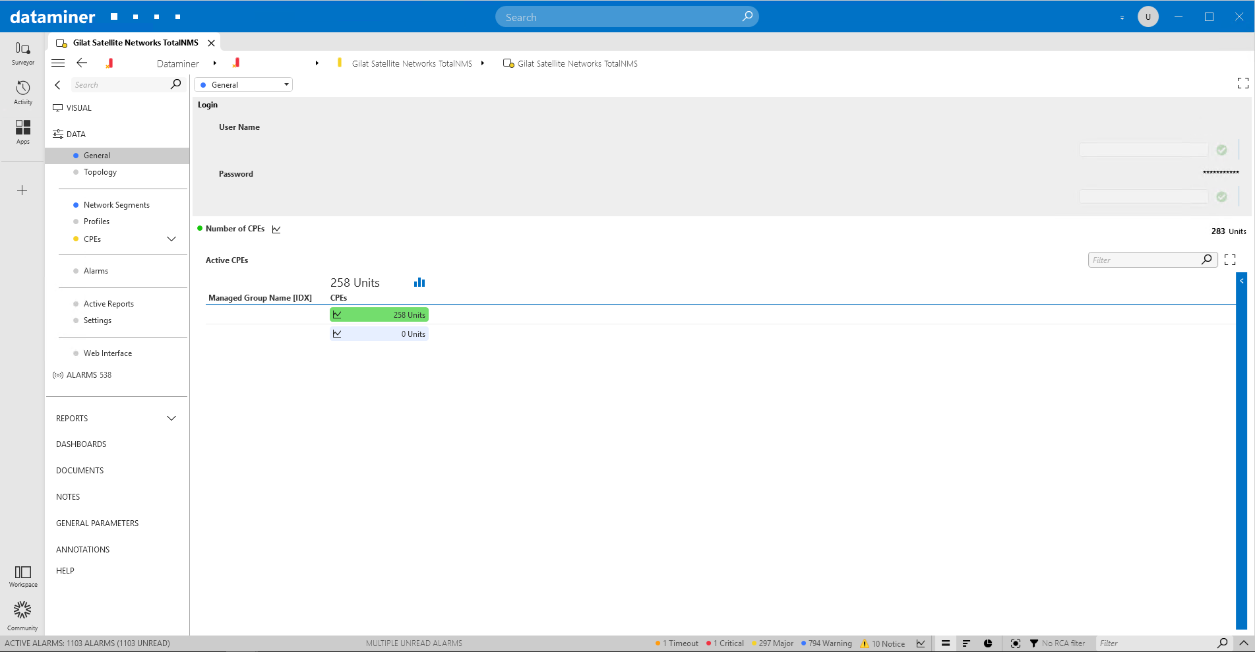Viewport: 1255px width, 652px height.
Task: Click the alarm focus target icon
Action: [x=1016, y=643]
